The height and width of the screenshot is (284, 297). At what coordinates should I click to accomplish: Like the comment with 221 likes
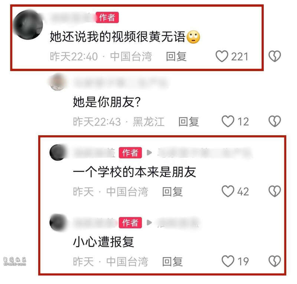point(222,56)
